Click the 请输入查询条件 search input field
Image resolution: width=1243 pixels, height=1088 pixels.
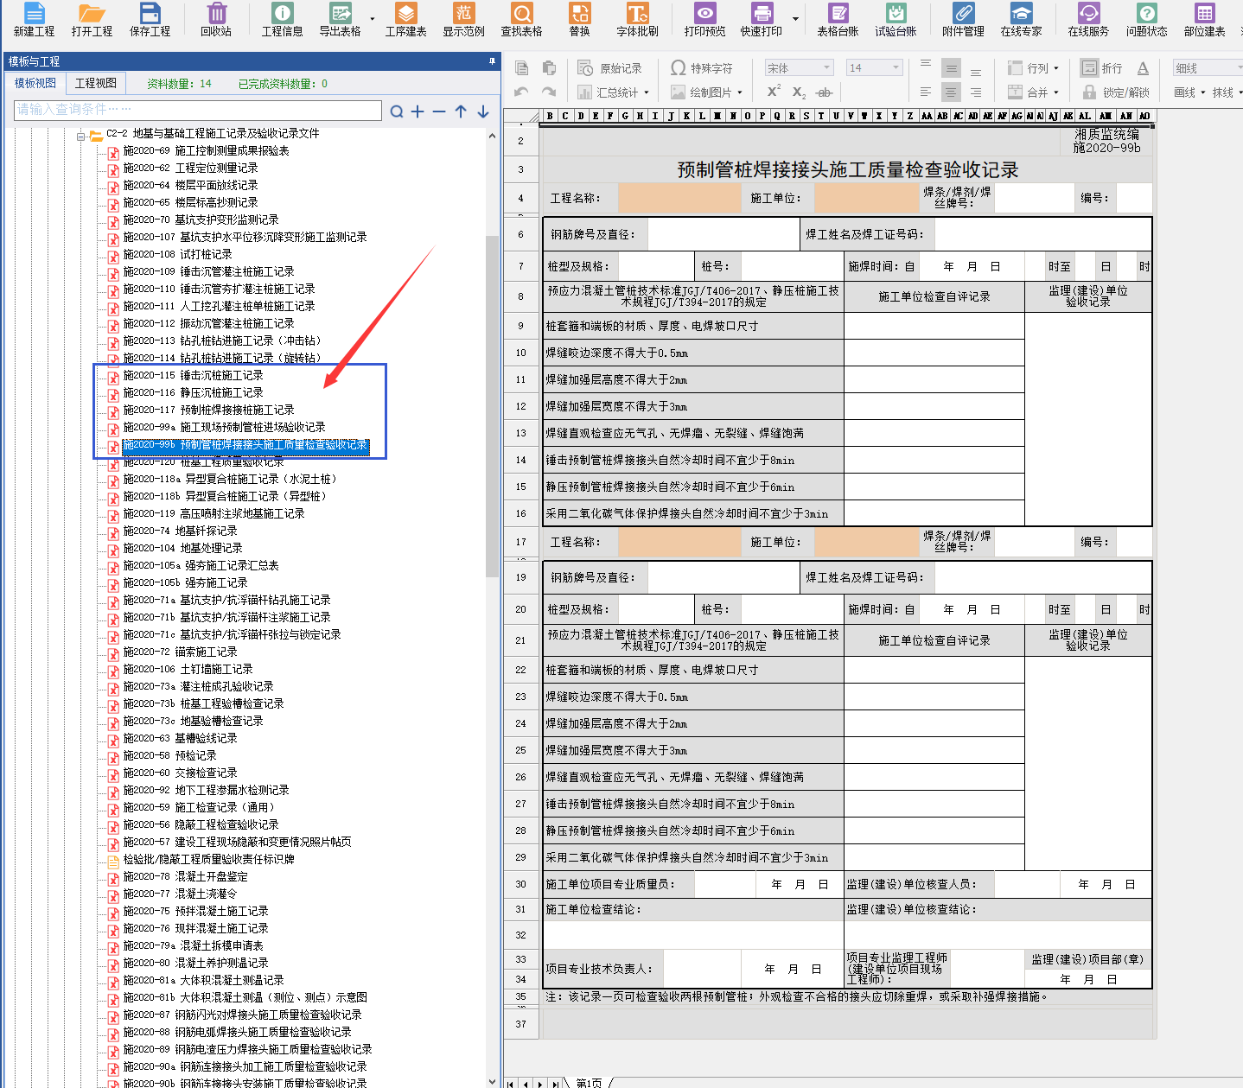[x=198, y=110]
